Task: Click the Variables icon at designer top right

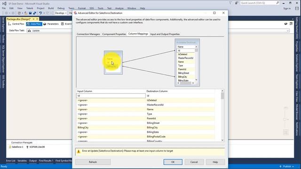Action: (286, 24)
